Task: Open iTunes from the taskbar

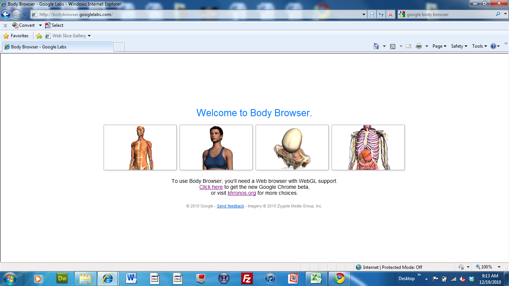Action: pos(270,278)
